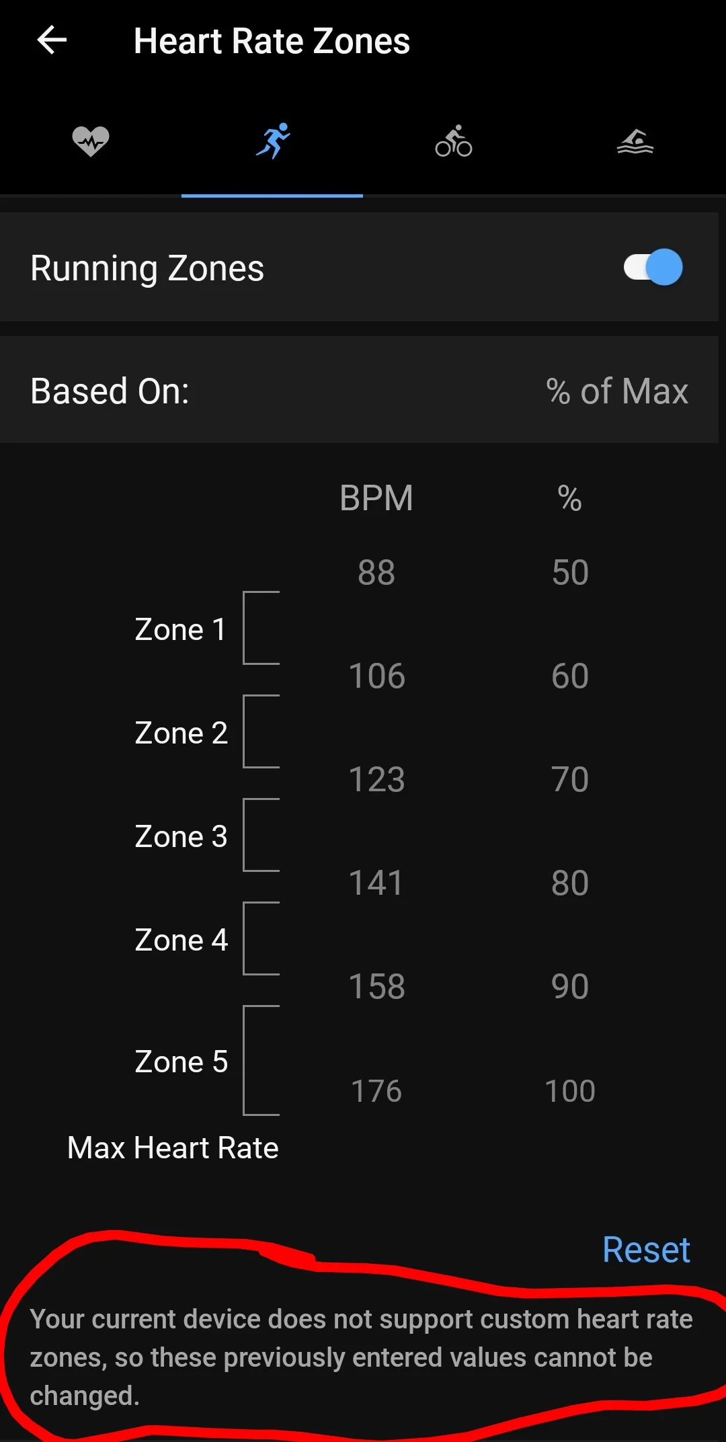Tap the back arrow icon
726x1442 pixels.
(x=52, y=40)
